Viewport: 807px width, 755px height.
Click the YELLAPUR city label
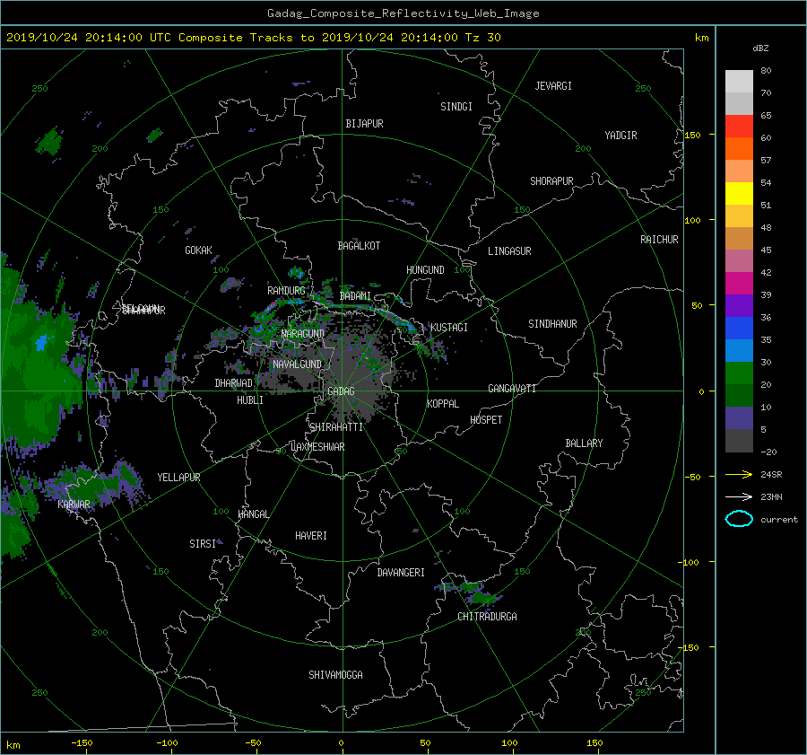(178, 478)
